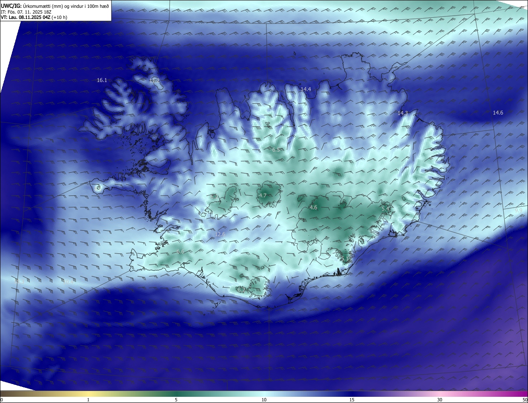Screen dimensions: 528x403
Task: Click the 14.6 value label on the map
Action: click(498, 113)
